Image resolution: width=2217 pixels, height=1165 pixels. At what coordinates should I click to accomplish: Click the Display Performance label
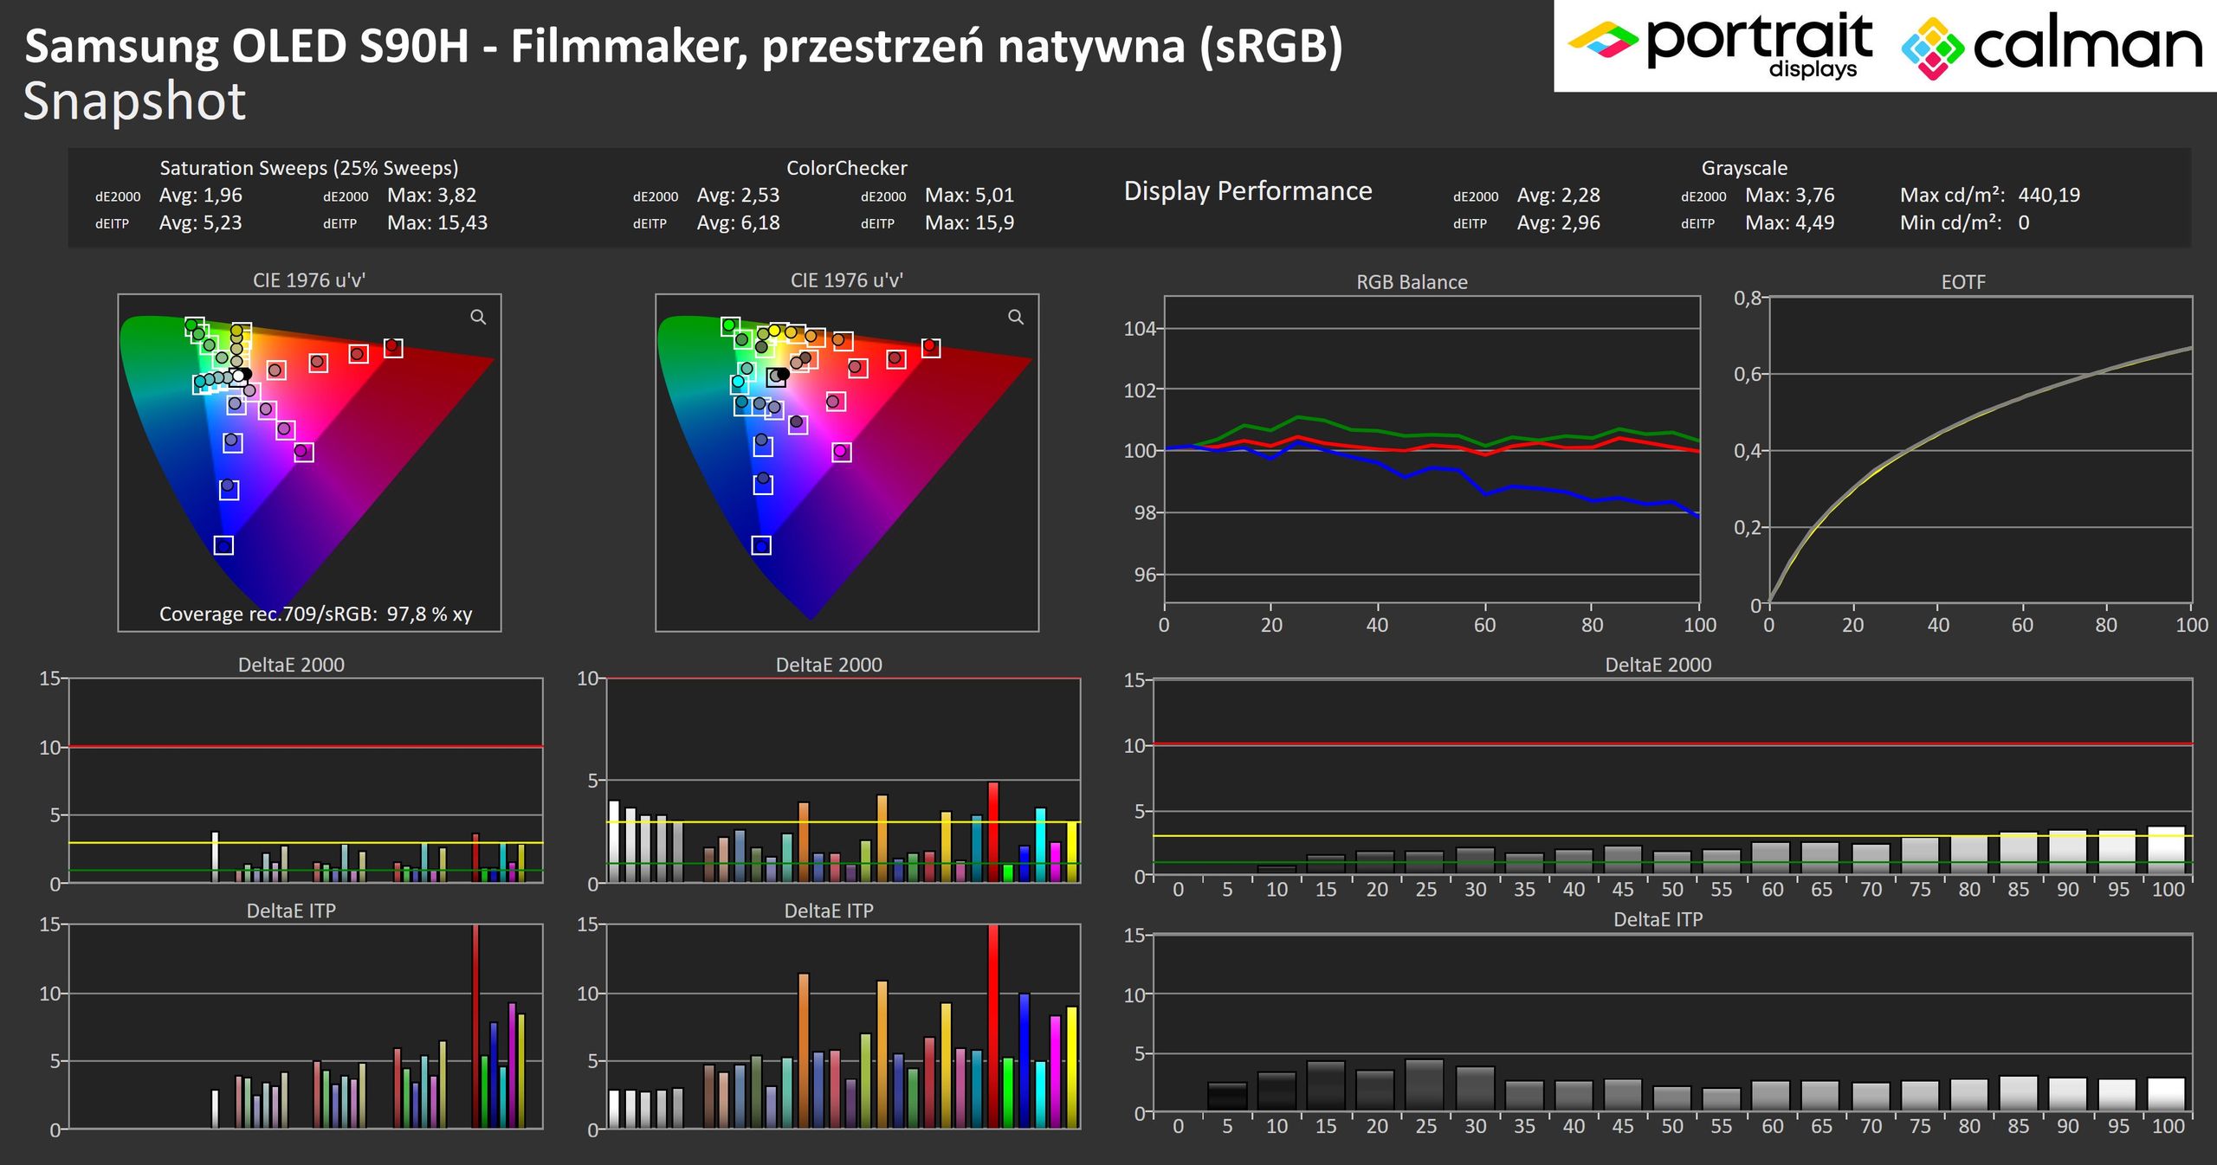1248,190
